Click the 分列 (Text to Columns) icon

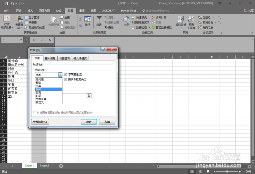pos(127,22)
